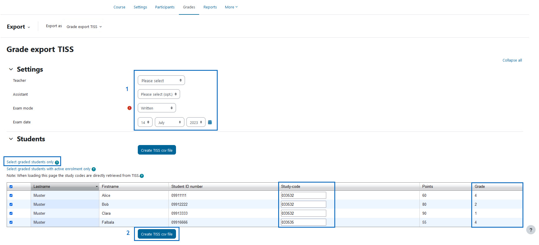Open the exam year dropdown showing 2023
Viewport: 539px width, 245px height.
196,122
